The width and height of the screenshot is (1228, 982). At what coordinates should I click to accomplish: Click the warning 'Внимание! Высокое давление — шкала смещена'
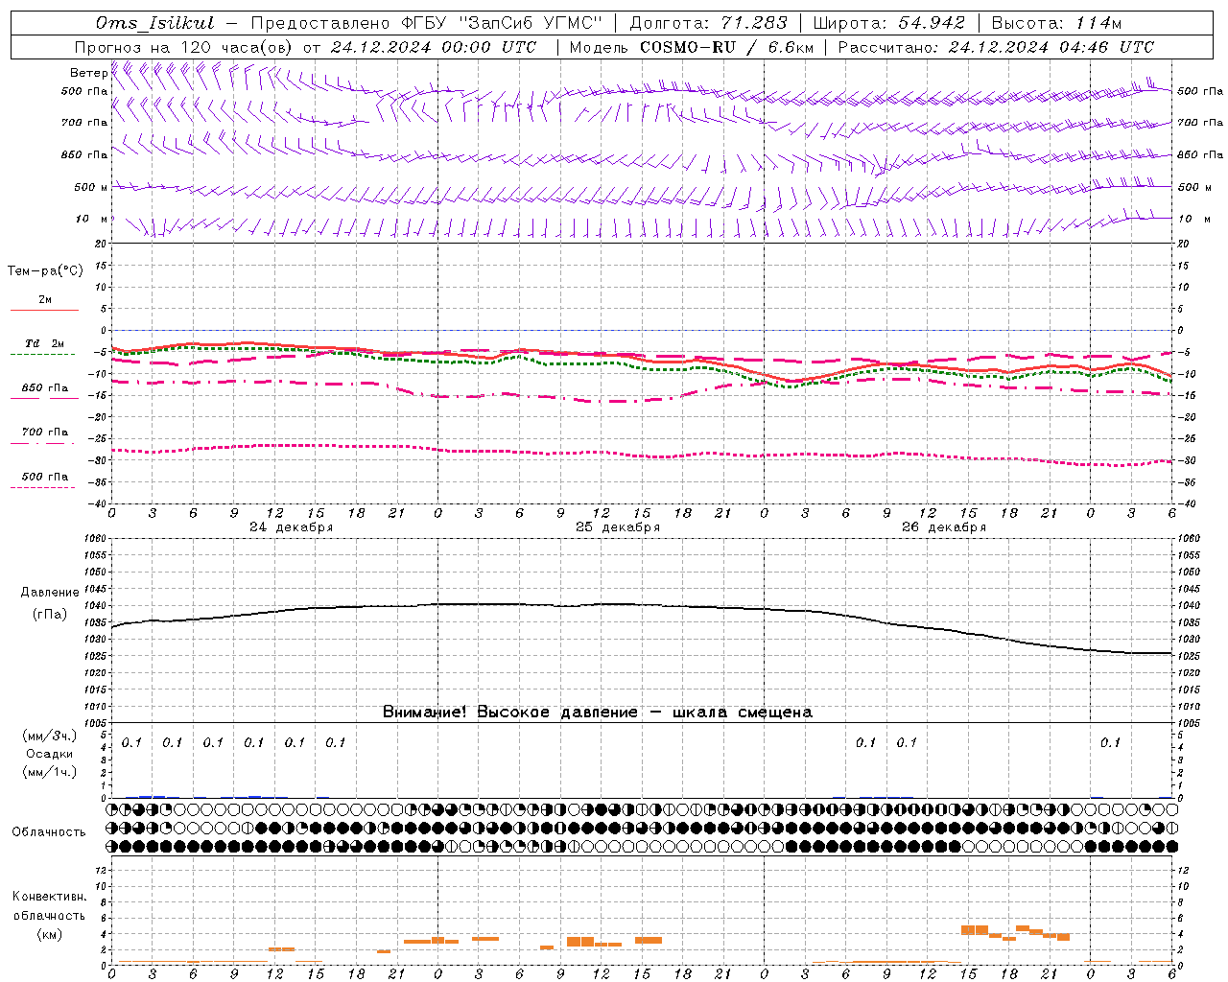pos(598,712)
